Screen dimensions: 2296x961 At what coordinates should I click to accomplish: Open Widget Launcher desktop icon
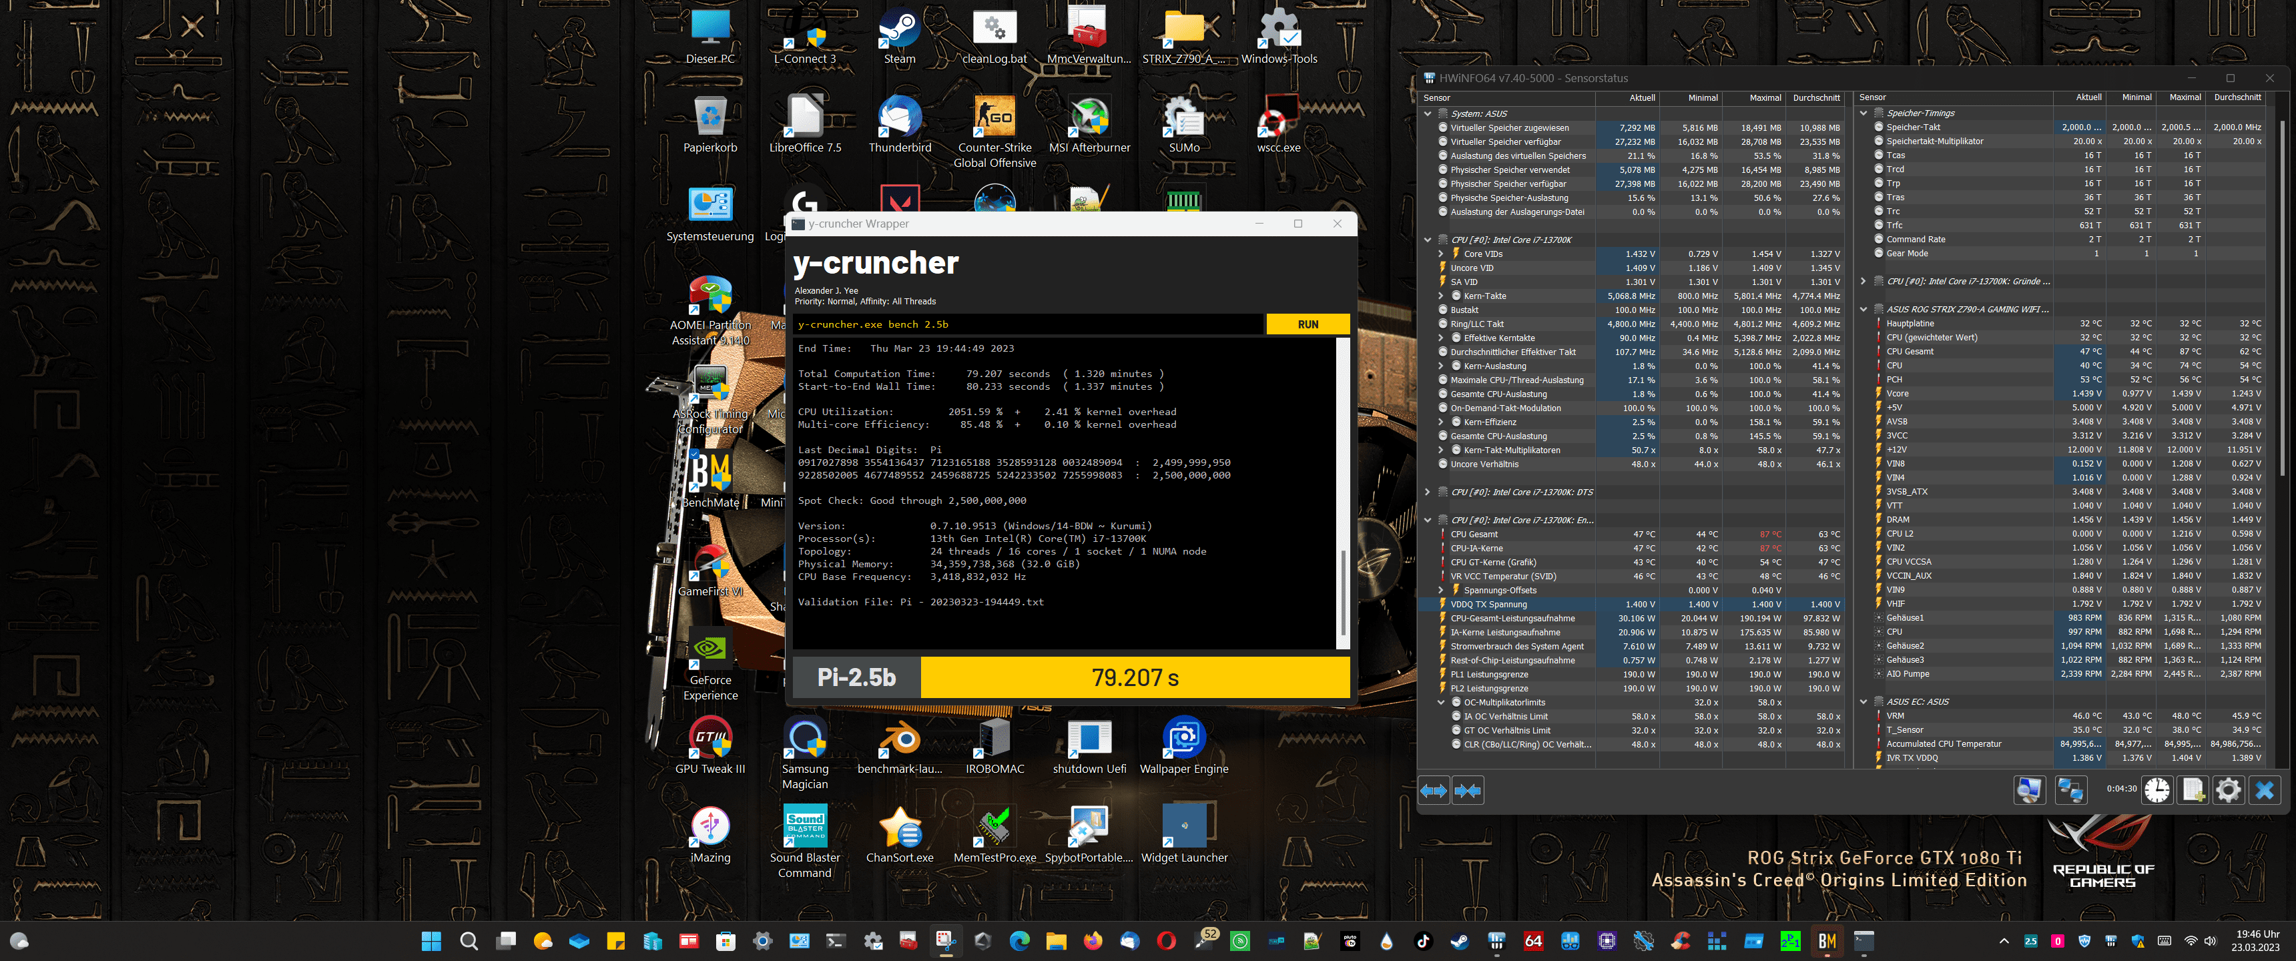click(x=1183, y=834)
